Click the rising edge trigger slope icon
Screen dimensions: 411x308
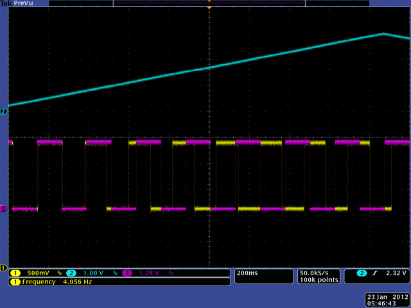372,273
